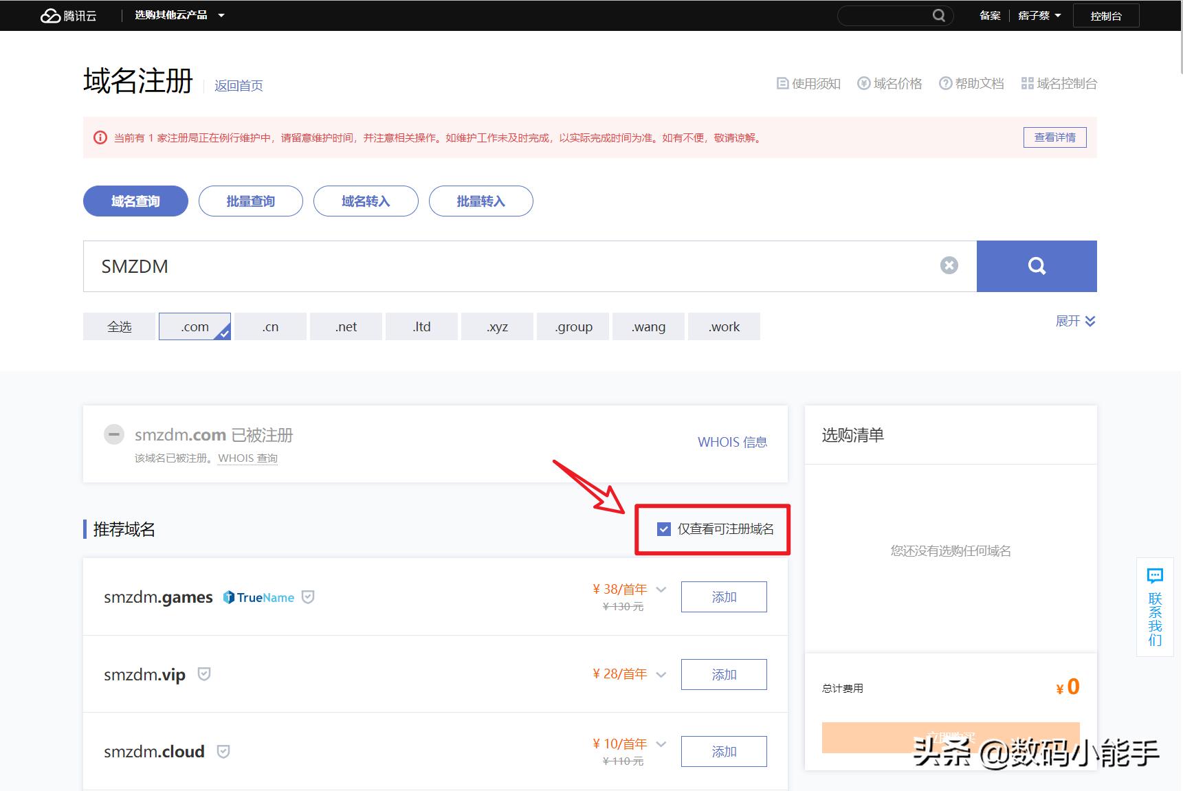Deselect the .com extension checkbox
1183x791 pixels.
coord(195,326)
